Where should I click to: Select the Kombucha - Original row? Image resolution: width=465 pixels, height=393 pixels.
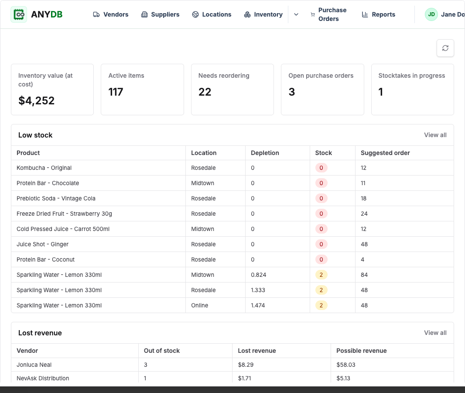coord(232,168)
